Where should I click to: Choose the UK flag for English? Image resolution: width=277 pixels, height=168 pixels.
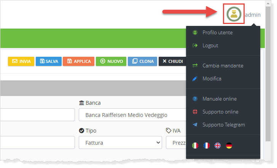coord(218,146)
